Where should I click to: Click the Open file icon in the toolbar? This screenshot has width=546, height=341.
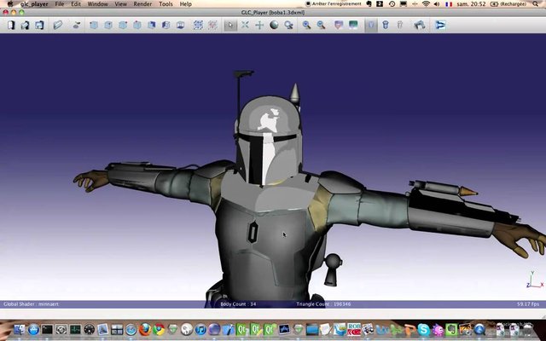click(x=25, y=25)
